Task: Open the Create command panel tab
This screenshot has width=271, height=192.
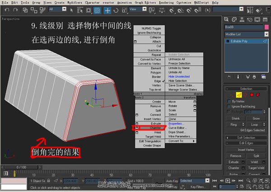Action: [226, 19]
